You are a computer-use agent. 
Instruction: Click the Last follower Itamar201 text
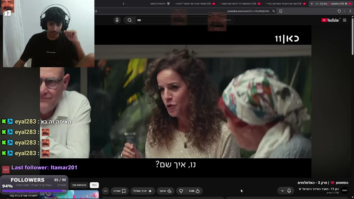[x=44, y=167]
